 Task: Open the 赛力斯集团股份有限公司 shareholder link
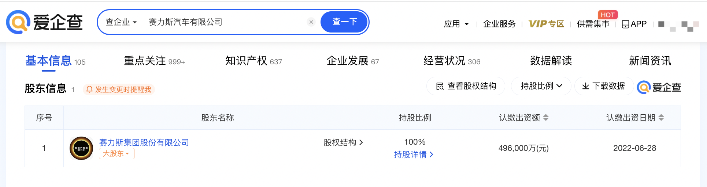(x=144, y=142)
